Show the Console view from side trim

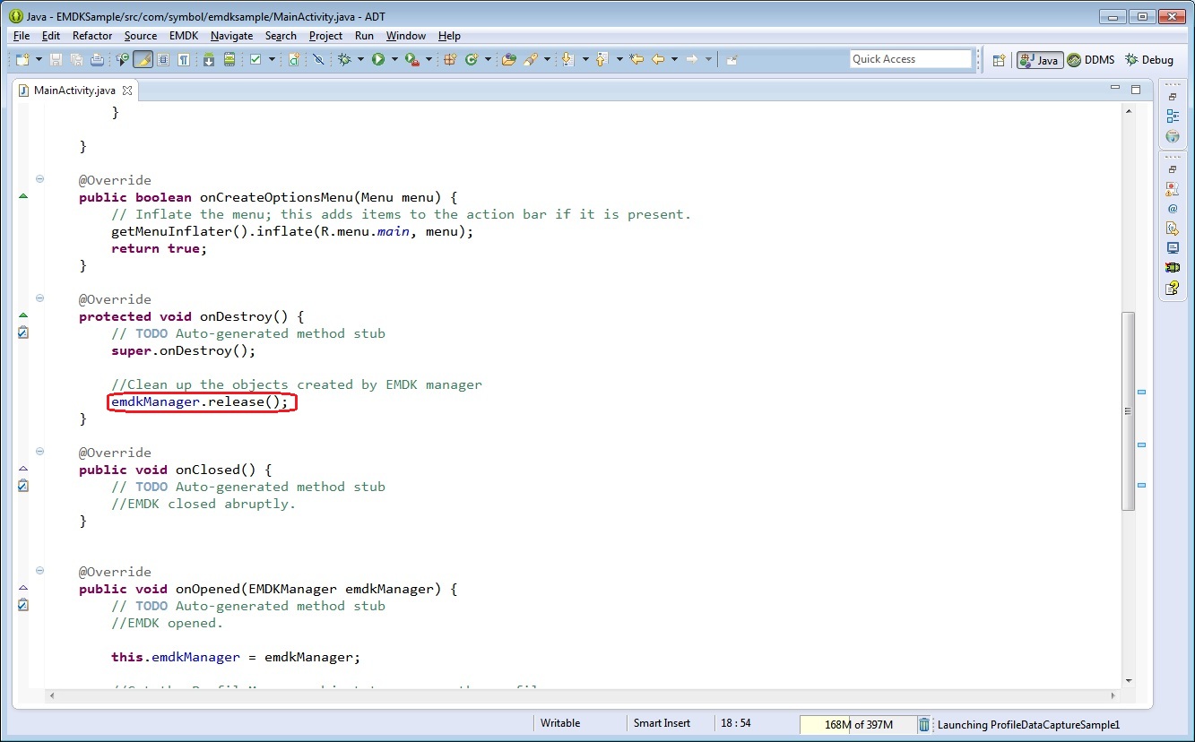1172,248
